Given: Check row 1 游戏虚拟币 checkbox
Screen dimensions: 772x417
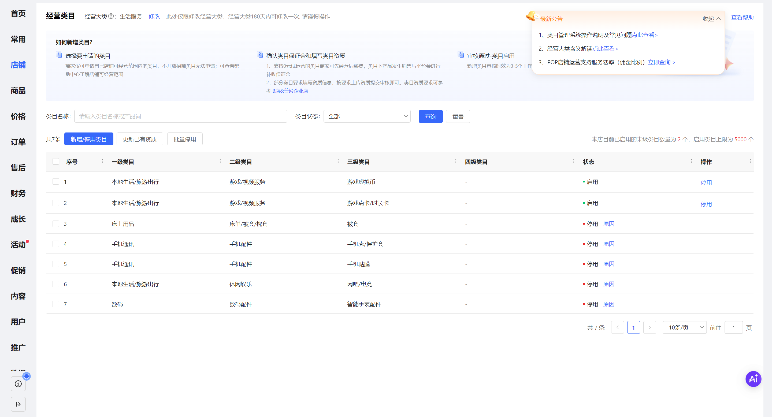Looking at the screenshot, I should (56, 181).
